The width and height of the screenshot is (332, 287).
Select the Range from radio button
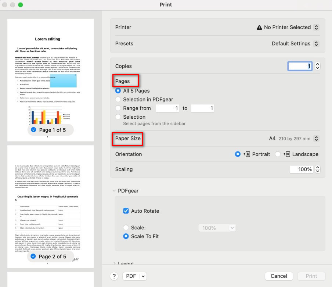[x=118, y=108]
